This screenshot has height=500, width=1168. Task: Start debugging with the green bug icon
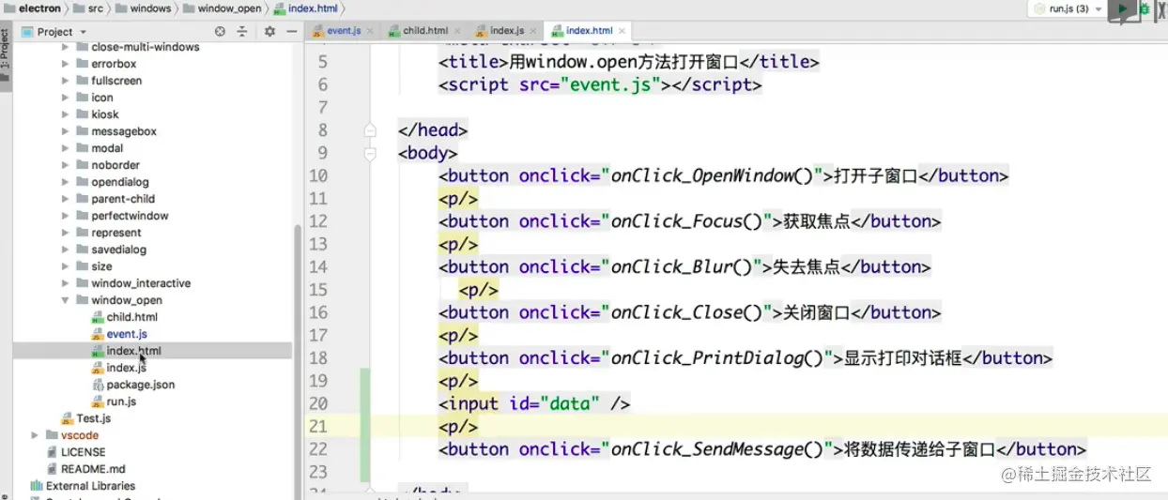(x=1145, y=8)
